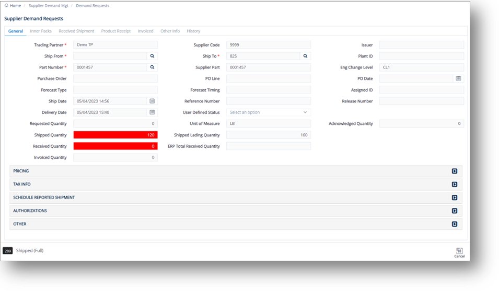This screenshot has width=499, height=291.
Task: Expand the PRICING section arrow
Action: click(455, 171)
